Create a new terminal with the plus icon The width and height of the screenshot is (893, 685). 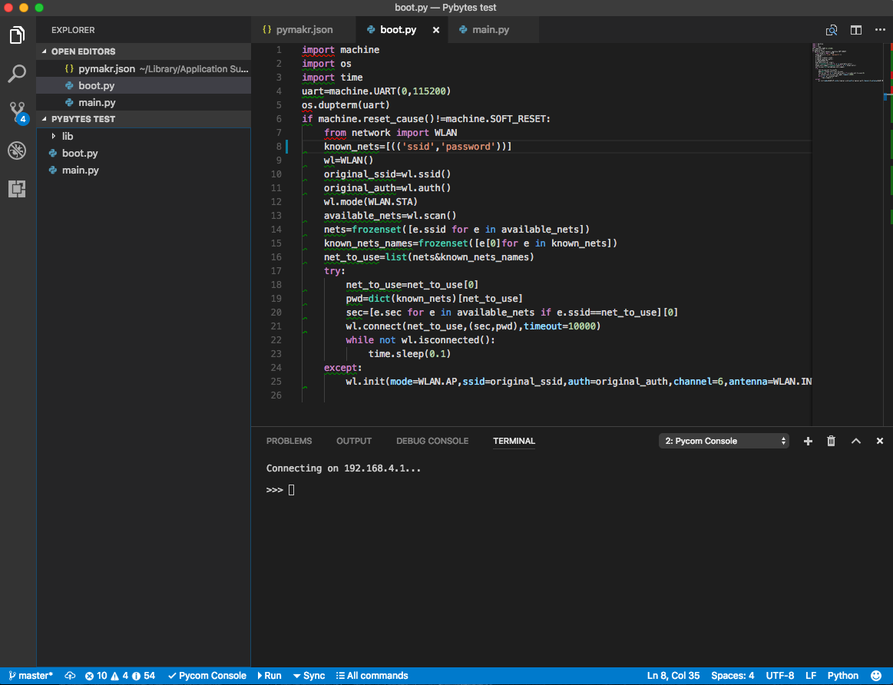807,441
